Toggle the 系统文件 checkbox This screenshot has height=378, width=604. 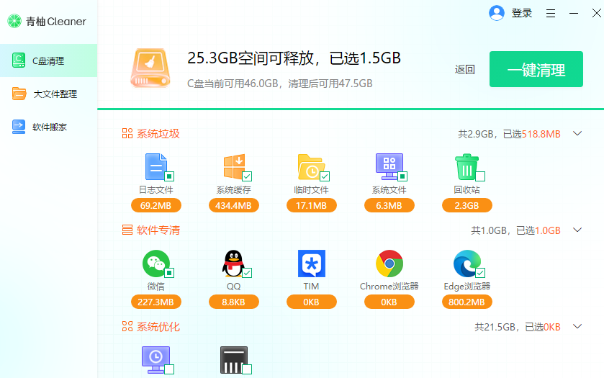(x=402, y=176)
